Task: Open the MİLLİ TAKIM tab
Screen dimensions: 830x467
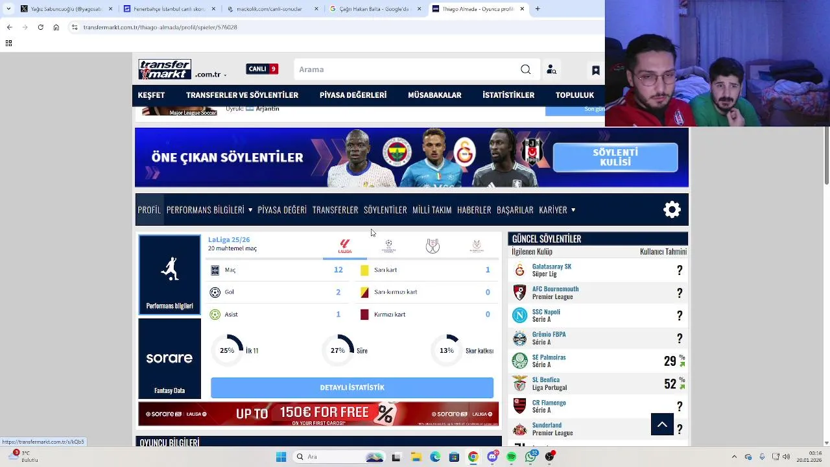Action: pos(432,210)
